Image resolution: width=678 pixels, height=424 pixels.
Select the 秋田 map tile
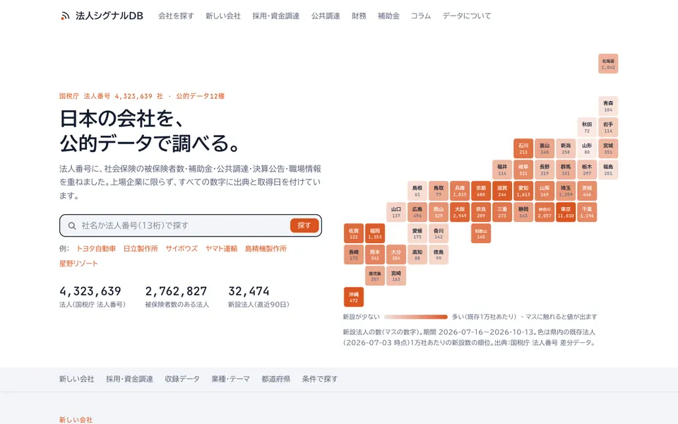pyautogui.click(x=587, y=127)
